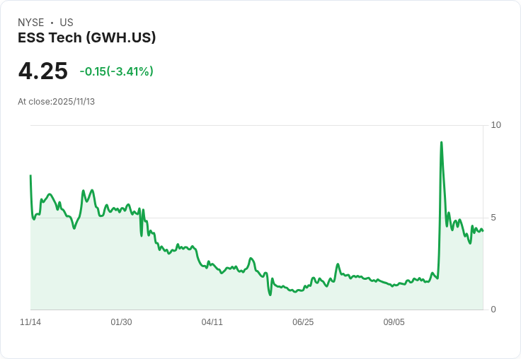Click the chart line's final endpoint

pos(483,230)
